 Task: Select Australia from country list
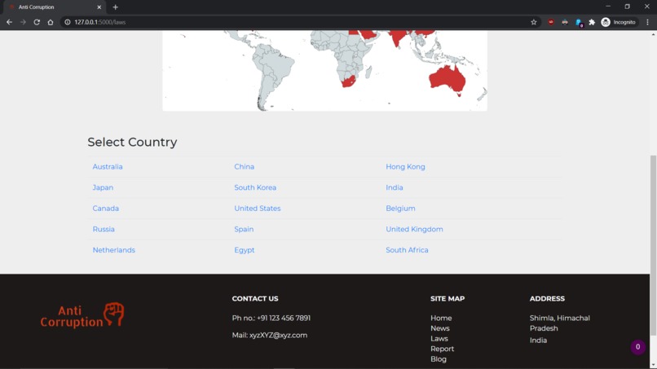(108, 167)
